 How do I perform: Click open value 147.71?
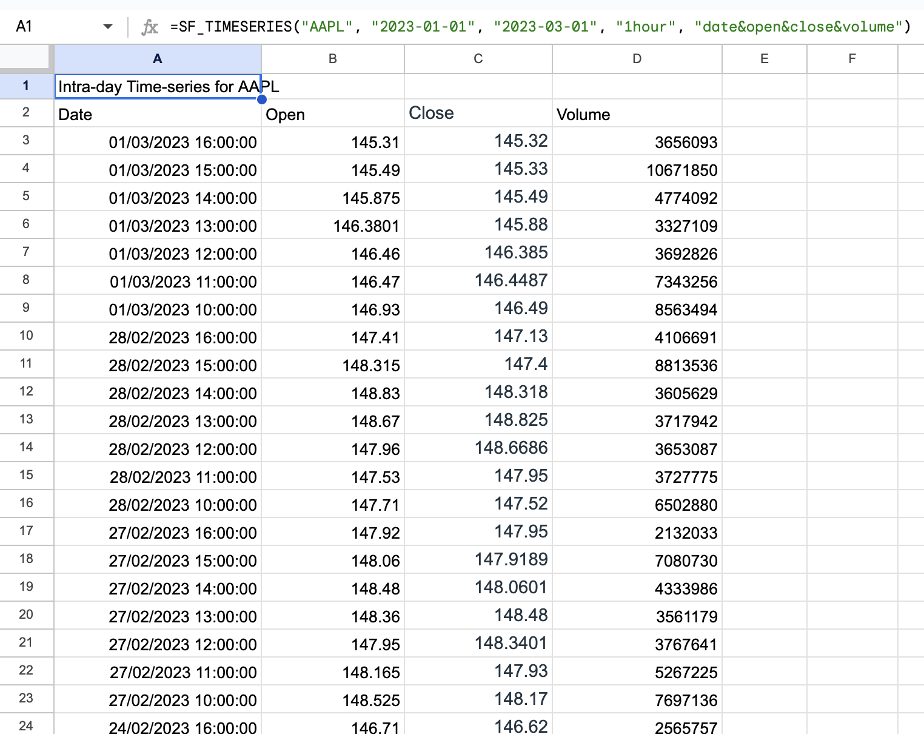click(x=333, y=504)
